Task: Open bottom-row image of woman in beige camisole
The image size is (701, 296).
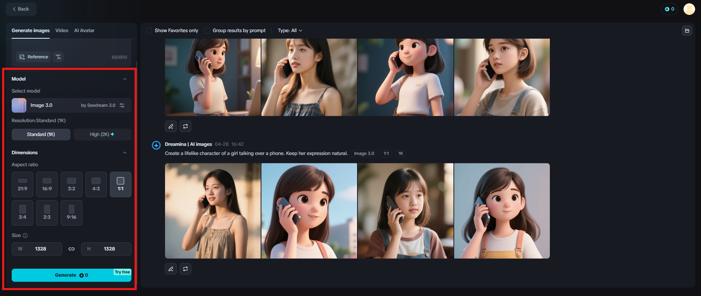Action: tap(213, 211)
